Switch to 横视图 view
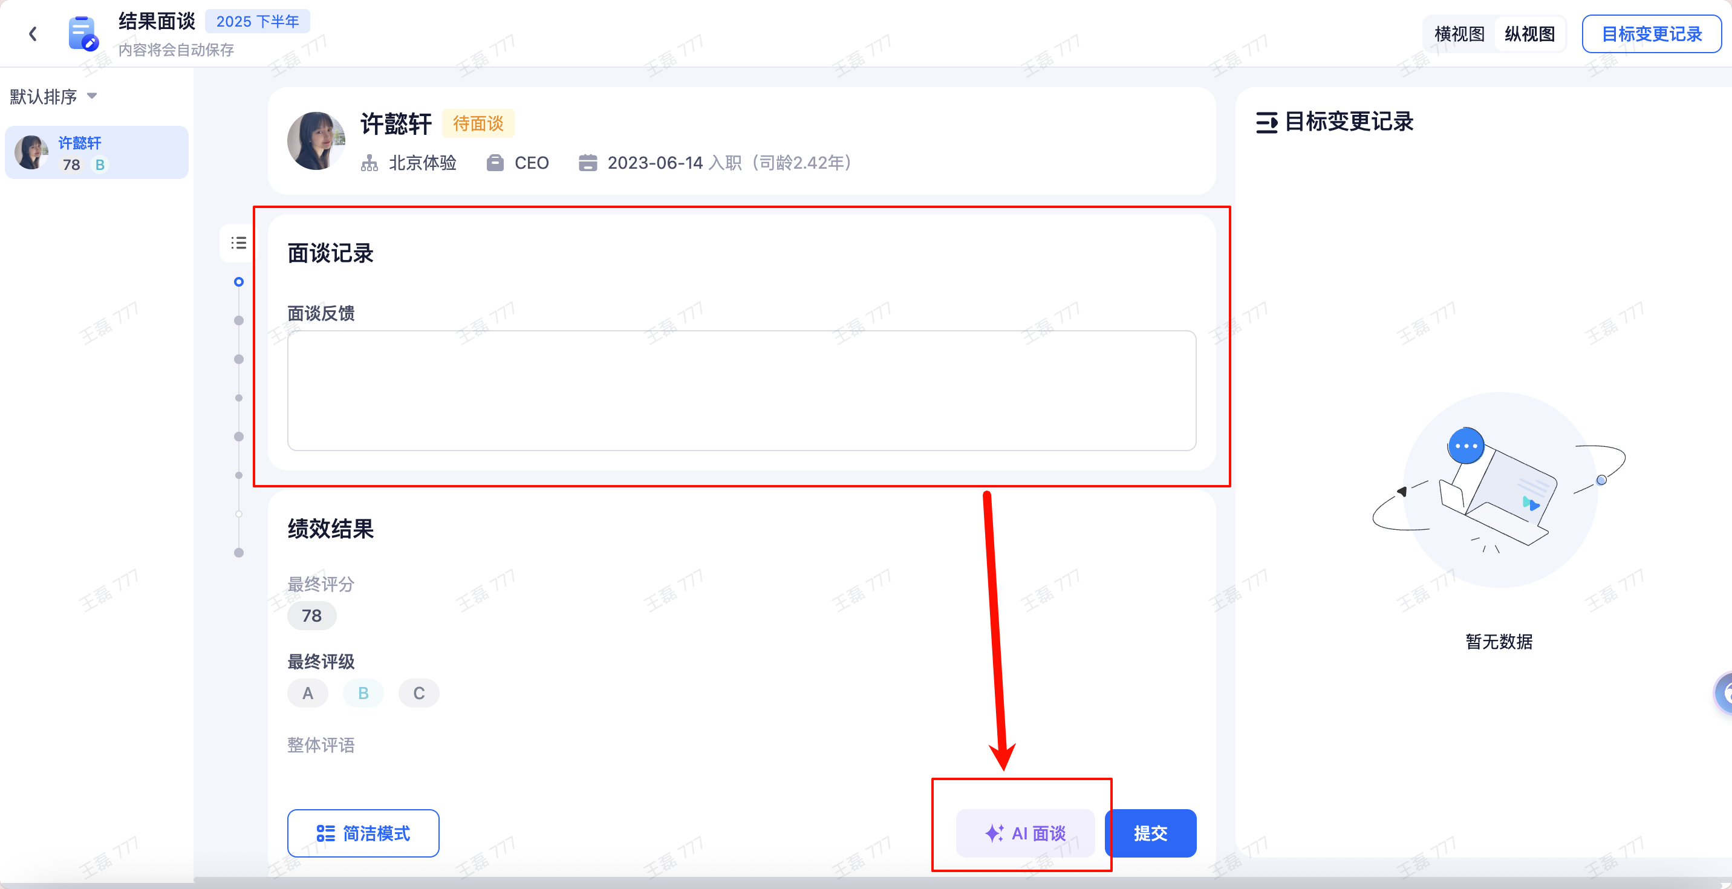This screenshot has width=1732, height=889. [1459, 34]
